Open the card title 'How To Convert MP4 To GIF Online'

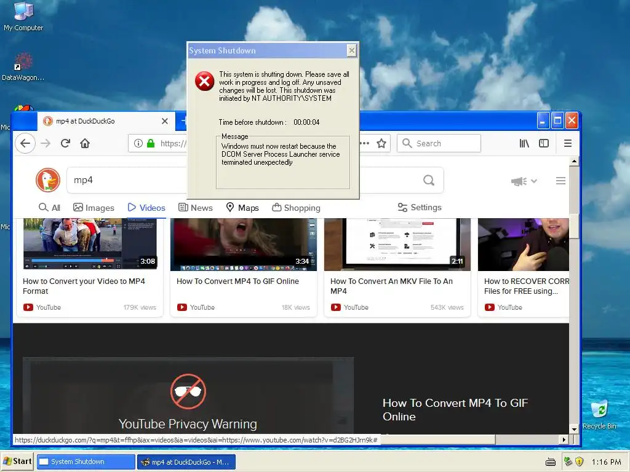click(237, 281)
